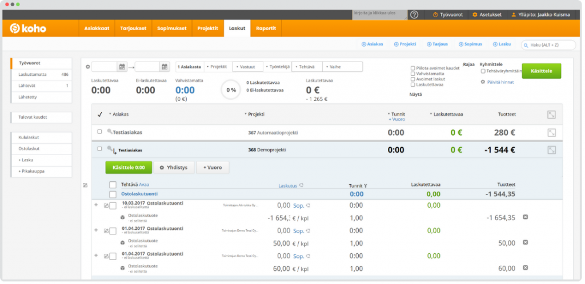Image resolution: width=585 pixels, height=284 pixels.
Task: Open Työvuorot timer in top bar
Action: pos(448,14)
